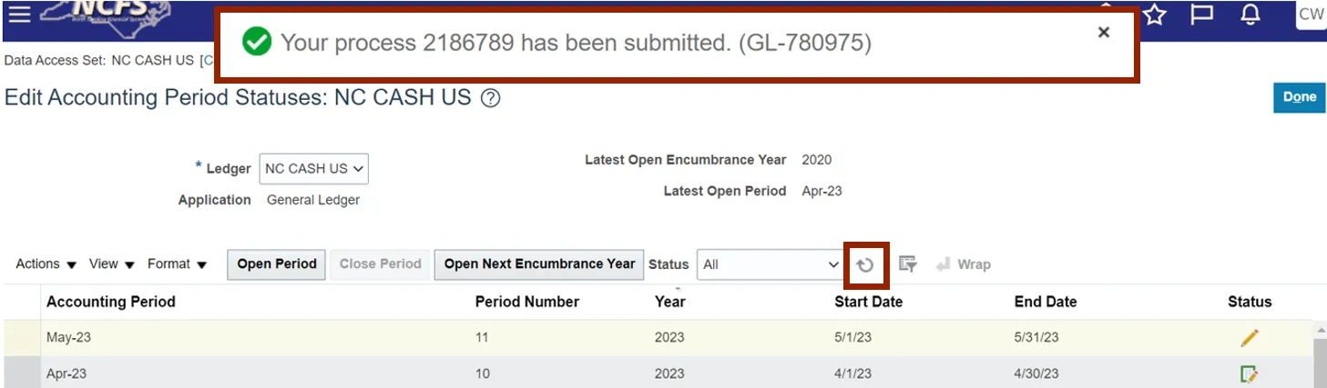This screenshot has width=1327, height=388.
Task: Open the hamburger navigation menu
Action: [19, 14]
